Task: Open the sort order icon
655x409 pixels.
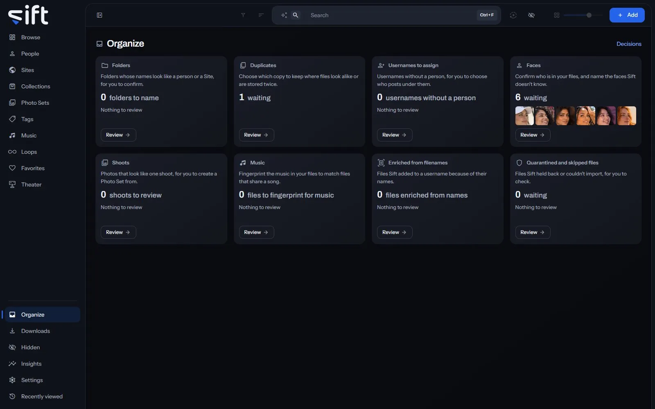Action: [261, 15]
